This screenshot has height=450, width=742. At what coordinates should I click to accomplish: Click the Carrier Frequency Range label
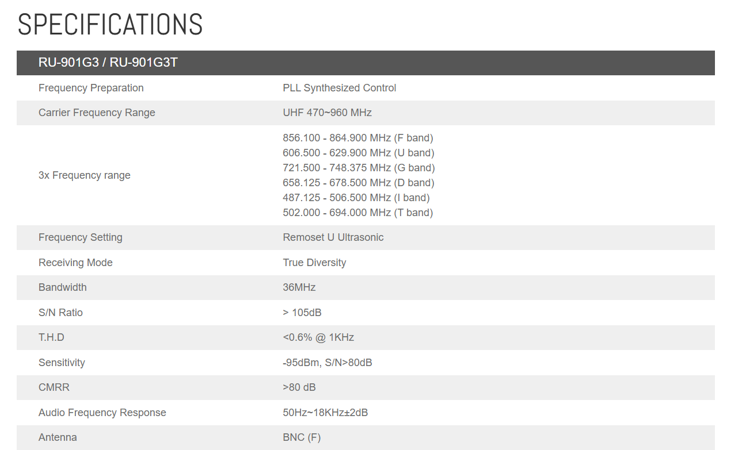97,113
